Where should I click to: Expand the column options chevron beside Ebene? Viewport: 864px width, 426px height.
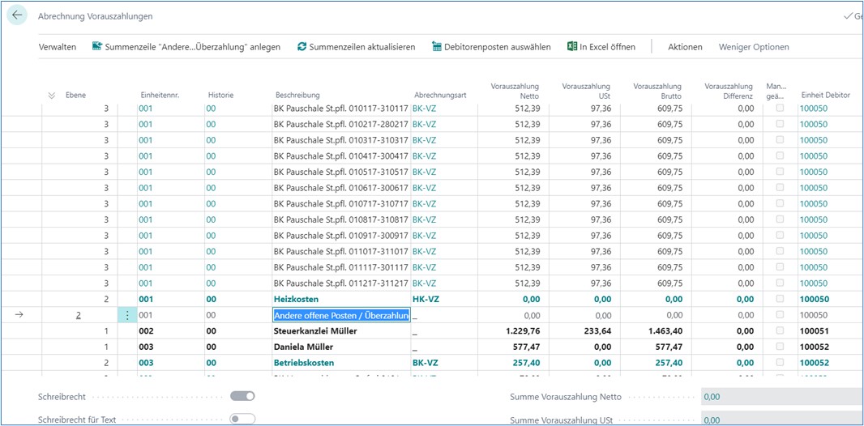(52, 96)
